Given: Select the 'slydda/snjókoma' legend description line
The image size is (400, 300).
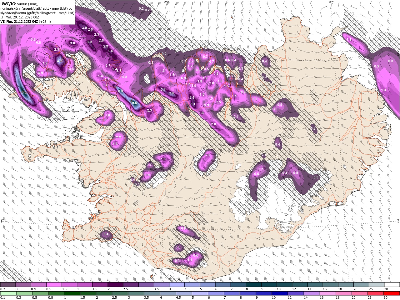Looking at the screenshot, I should click(37, 12).
